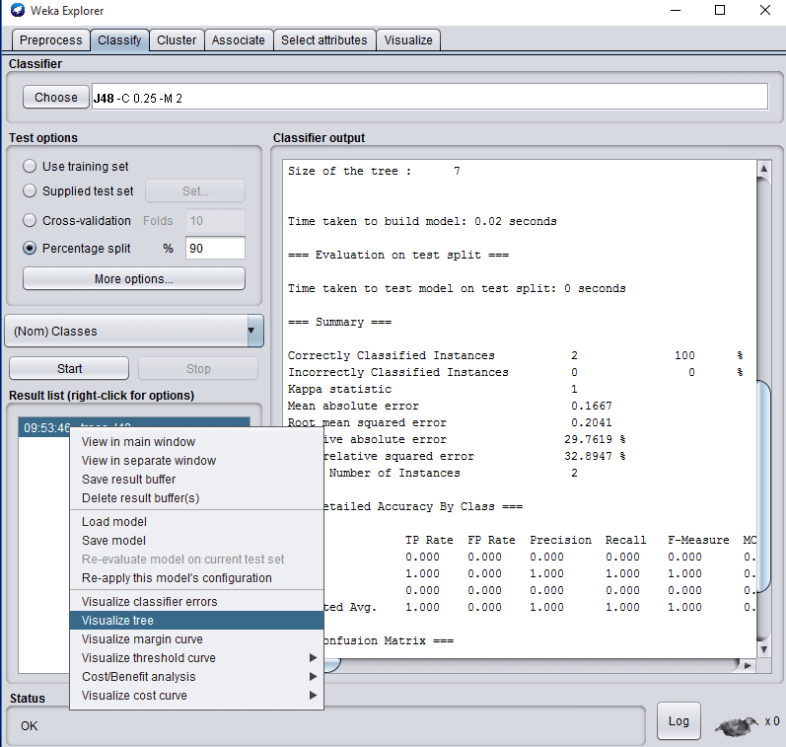Click the Weka bird logo in the title bar
This screenshot has height=747, width=786.
[x=17, y=10]
